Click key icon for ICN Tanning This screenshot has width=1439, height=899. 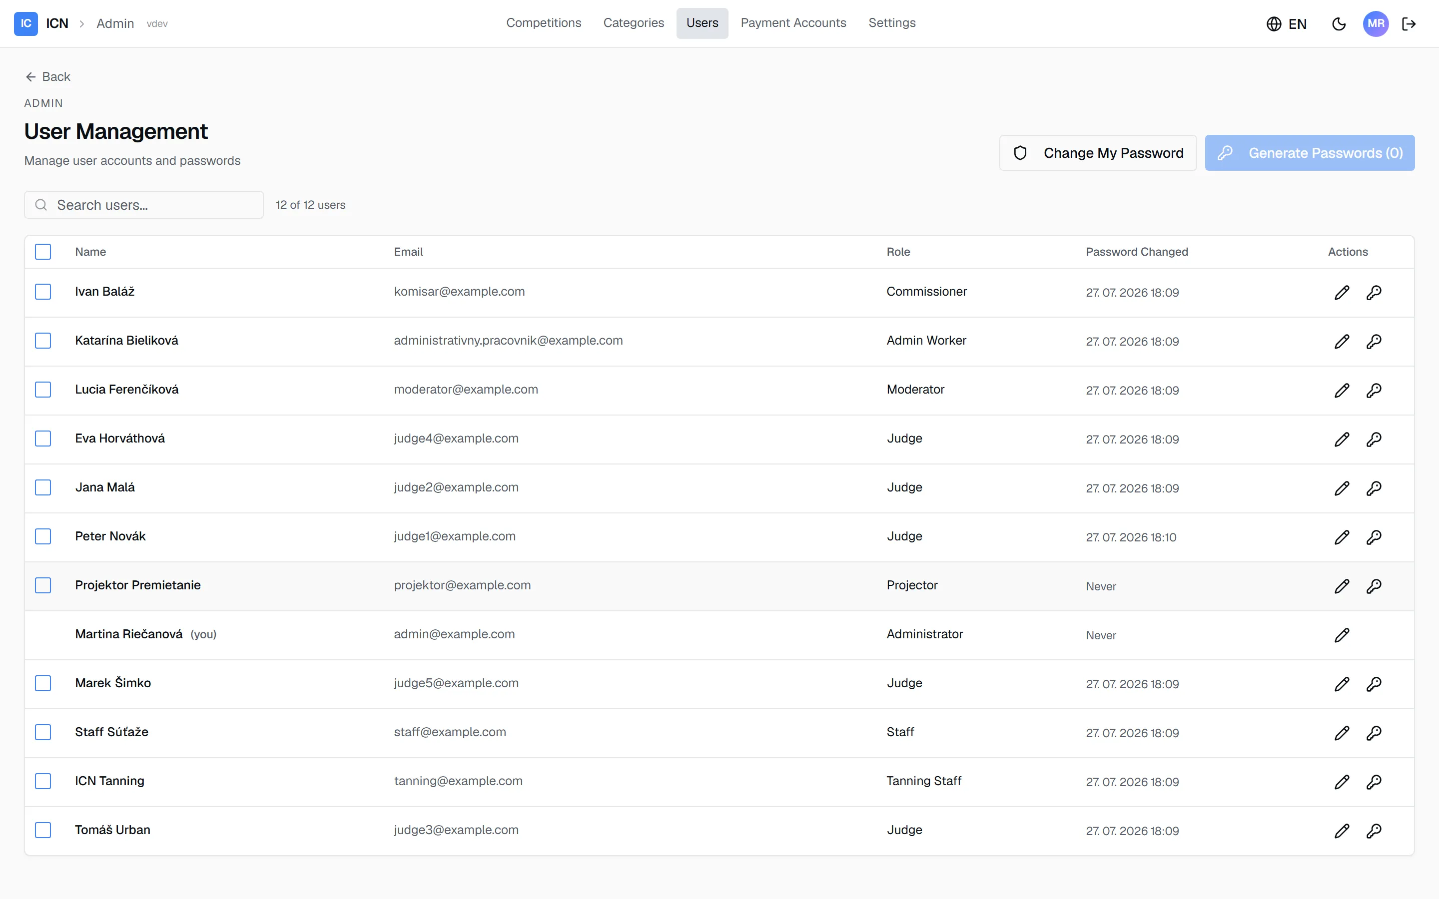click(x=1374, y=782)
